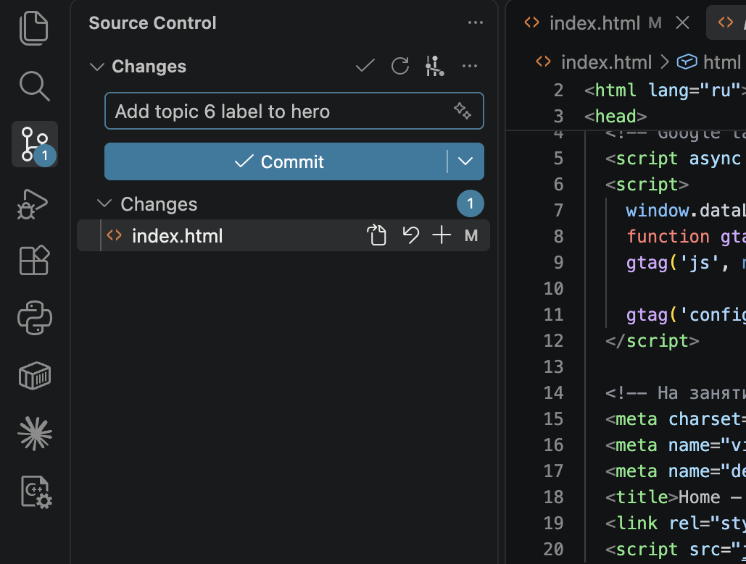Screen dimensions: 746x564
Task: Click the closing script tag on line 12
Action: 652,341
